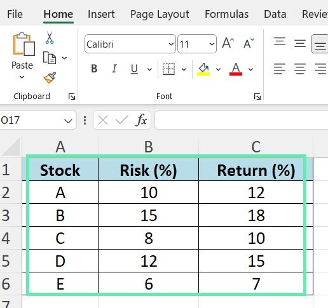Toggle Underline formatting
The image size is (328, 308).
coord(134,69)
